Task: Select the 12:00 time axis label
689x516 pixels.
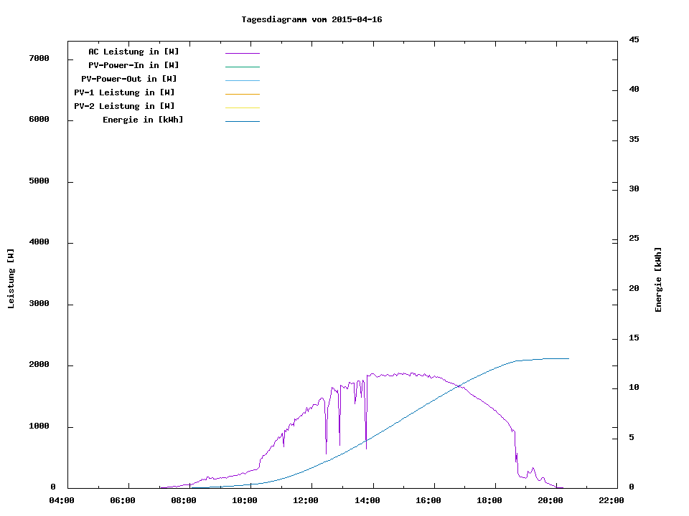Action: [x=306, y=500]
